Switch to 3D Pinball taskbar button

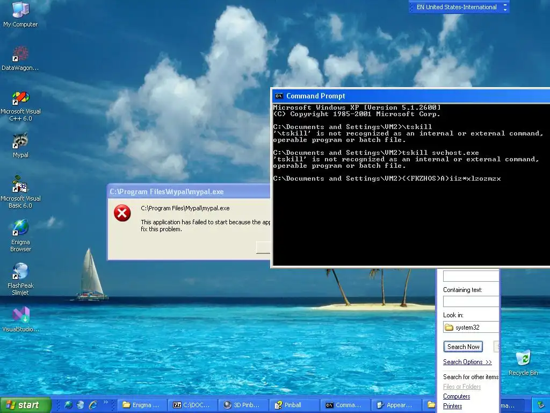[243, 405]
